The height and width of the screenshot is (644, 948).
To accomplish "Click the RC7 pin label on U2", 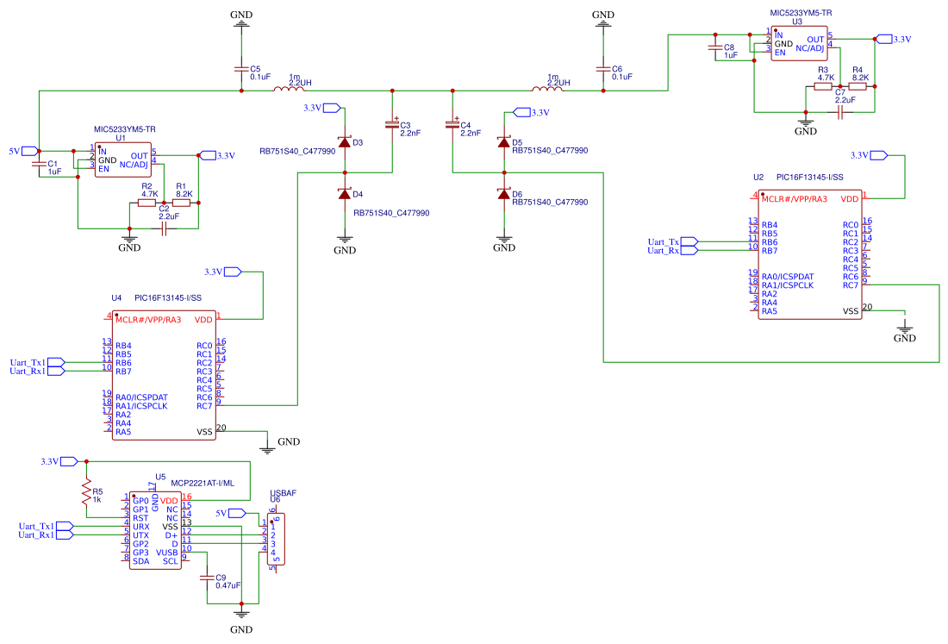I will click(851, 285).
